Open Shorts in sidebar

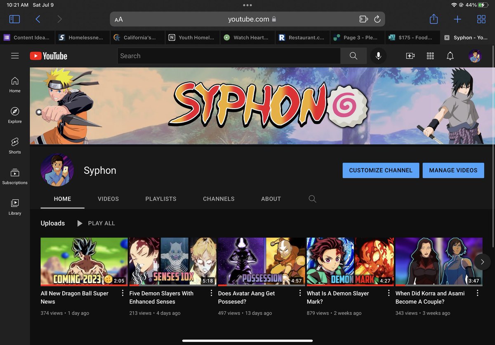coord(15,146)
